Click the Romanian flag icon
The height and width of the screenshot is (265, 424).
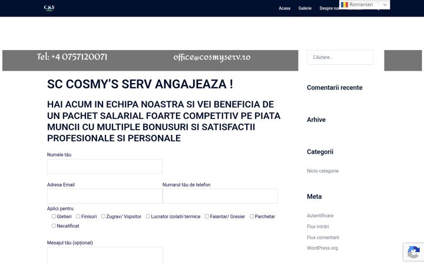[344, 5]
